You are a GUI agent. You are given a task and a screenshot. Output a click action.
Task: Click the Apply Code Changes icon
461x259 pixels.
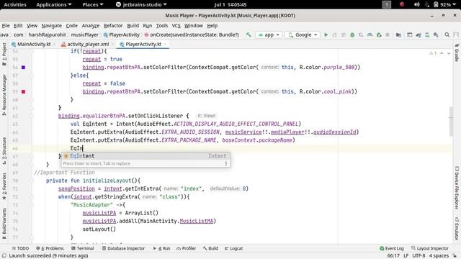pyautogui.click(x=344, y=35)
